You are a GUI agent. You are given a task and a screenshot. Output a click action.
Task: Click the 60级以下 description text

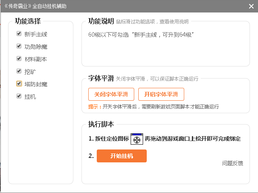[x=141, y=35]
